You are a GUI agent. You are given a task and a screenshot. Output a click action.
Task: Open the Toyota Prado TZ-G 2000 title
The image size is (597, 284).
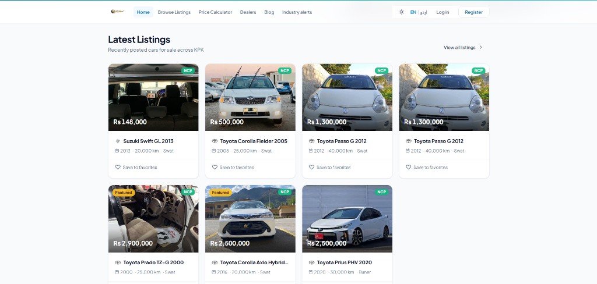click(x=153, y=262)
